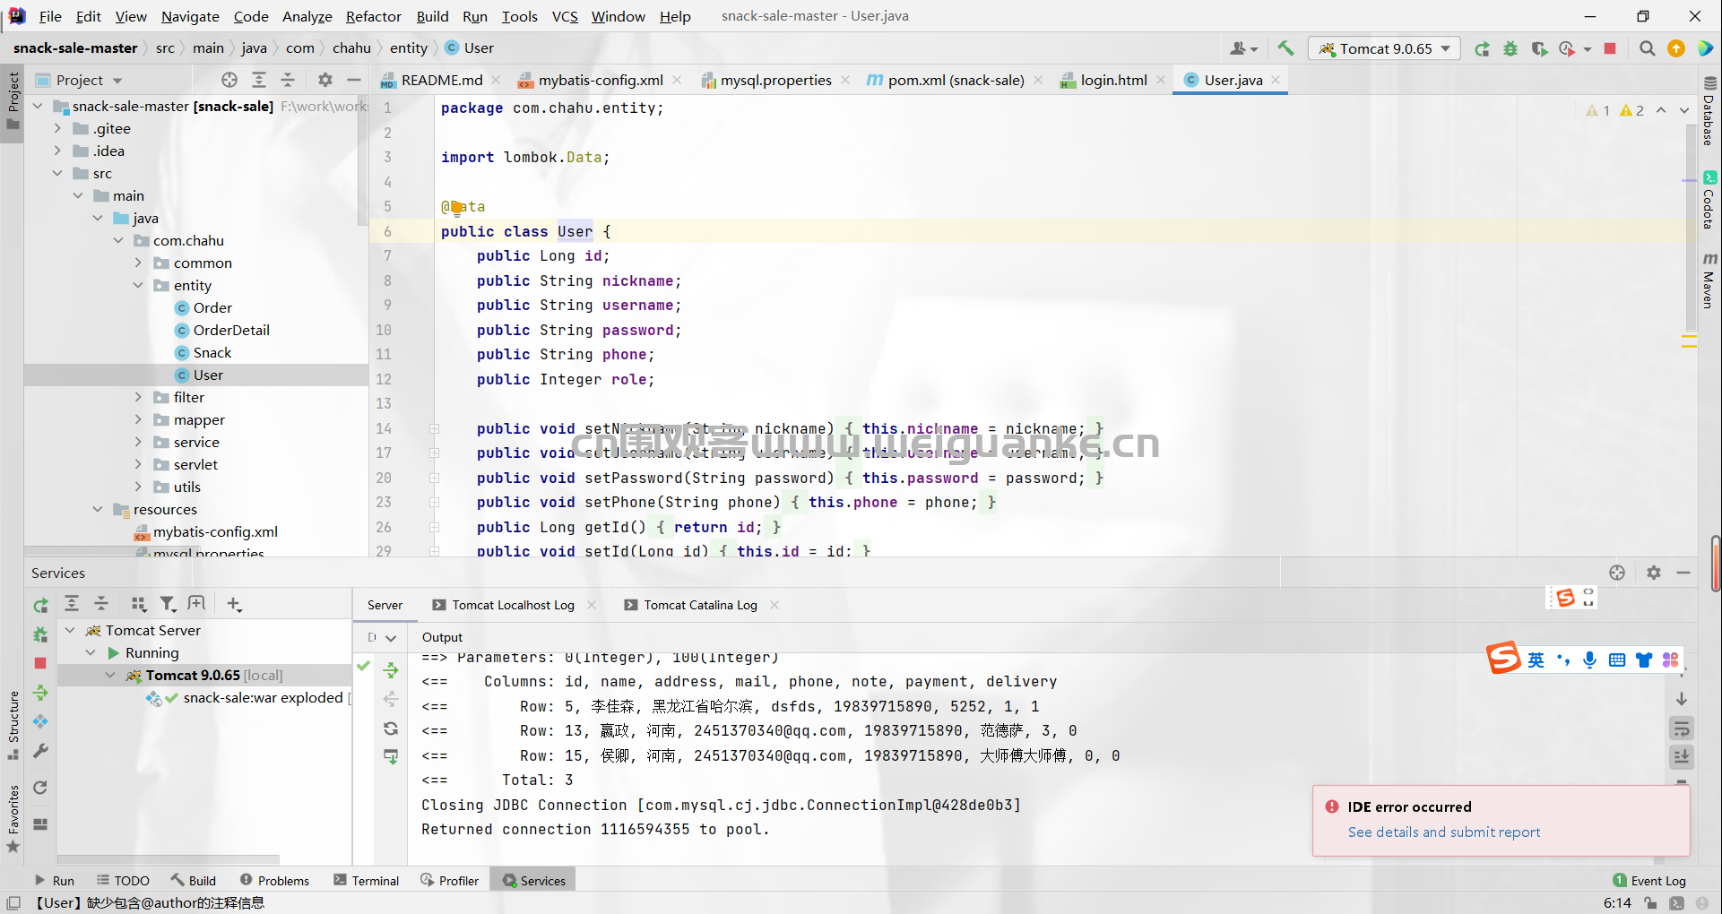
Task: Select OrderDetail class in tree
Action: click(x=231, y=330)
